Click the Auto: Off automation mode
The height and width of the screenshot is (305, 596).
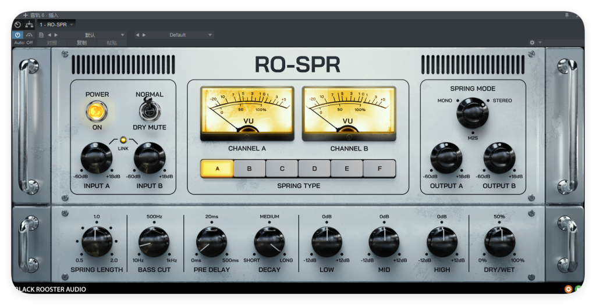tap(23, 42)
